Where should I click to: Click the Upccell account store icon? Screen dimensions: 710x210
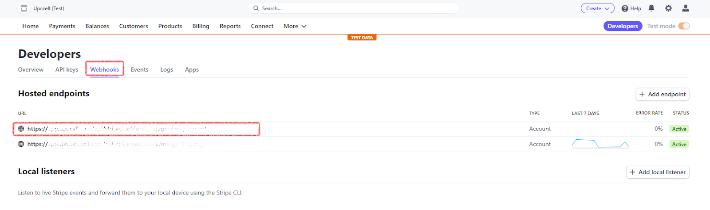pos(24,8)
